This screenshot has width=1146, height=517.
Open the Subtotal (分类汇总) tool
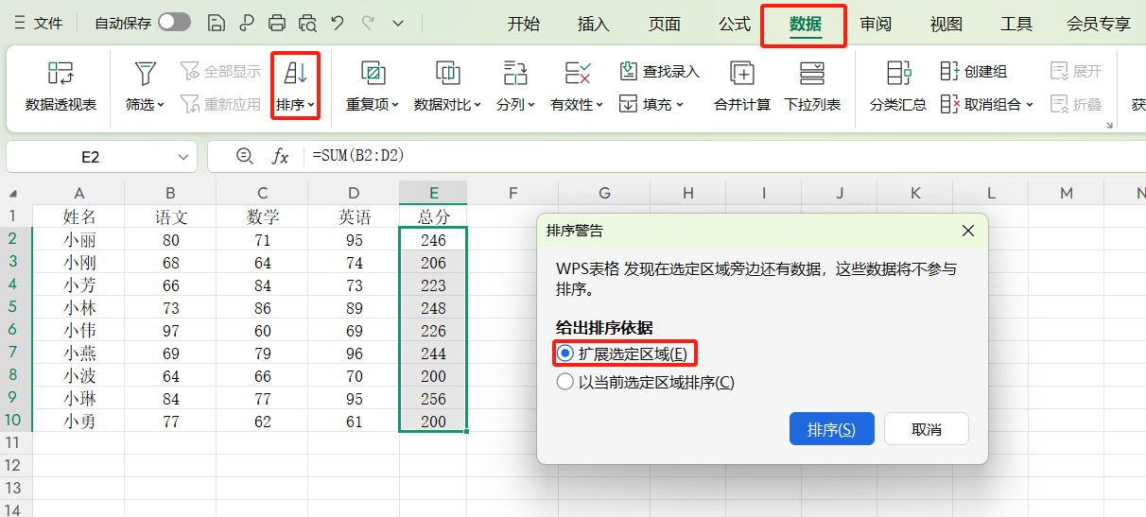coord(897,86)
